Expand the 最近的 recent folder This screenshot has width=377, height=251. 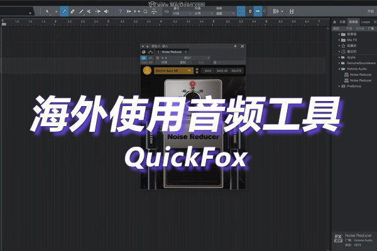(339, 51)
